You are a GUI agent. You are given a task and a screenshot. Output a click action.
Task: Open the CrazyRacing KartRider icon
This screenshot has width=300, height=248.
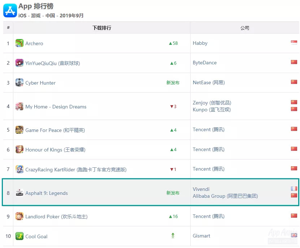[19, 169]
